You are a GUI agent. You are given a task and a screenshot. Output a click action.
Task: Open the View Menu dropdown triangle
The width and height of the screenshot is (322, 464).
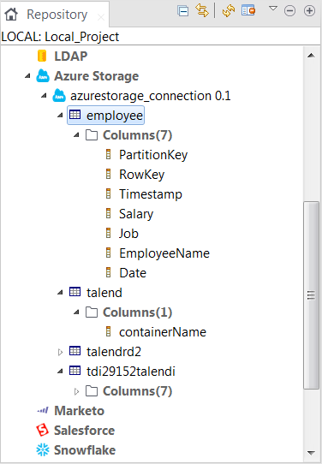point(273,9)
